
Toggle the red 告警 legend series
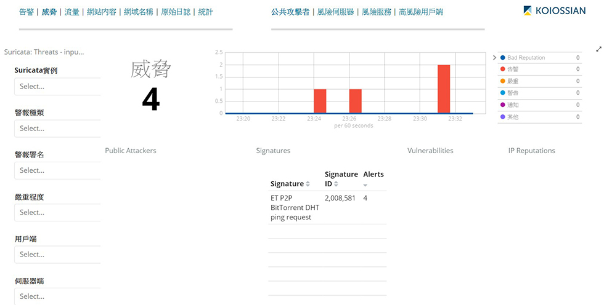pyautogui.click(x=513, y=69)
